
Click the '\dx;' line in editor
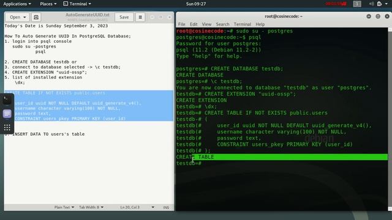[x=20, y=82]
